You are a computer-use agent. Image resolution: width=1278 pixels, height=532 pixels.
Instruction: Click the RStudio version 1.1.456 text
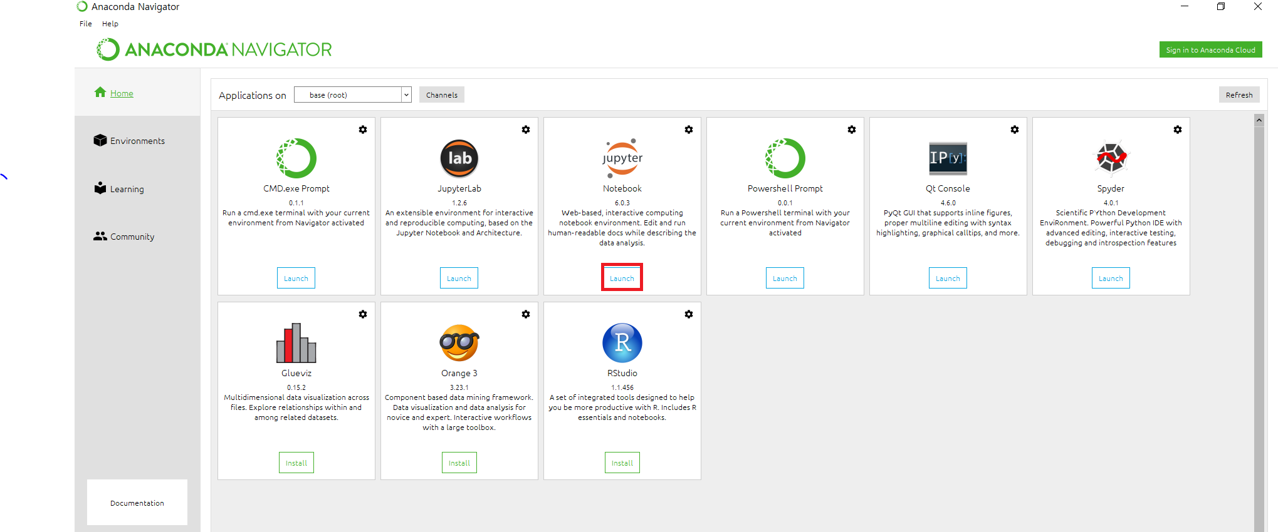click(622, 387)
